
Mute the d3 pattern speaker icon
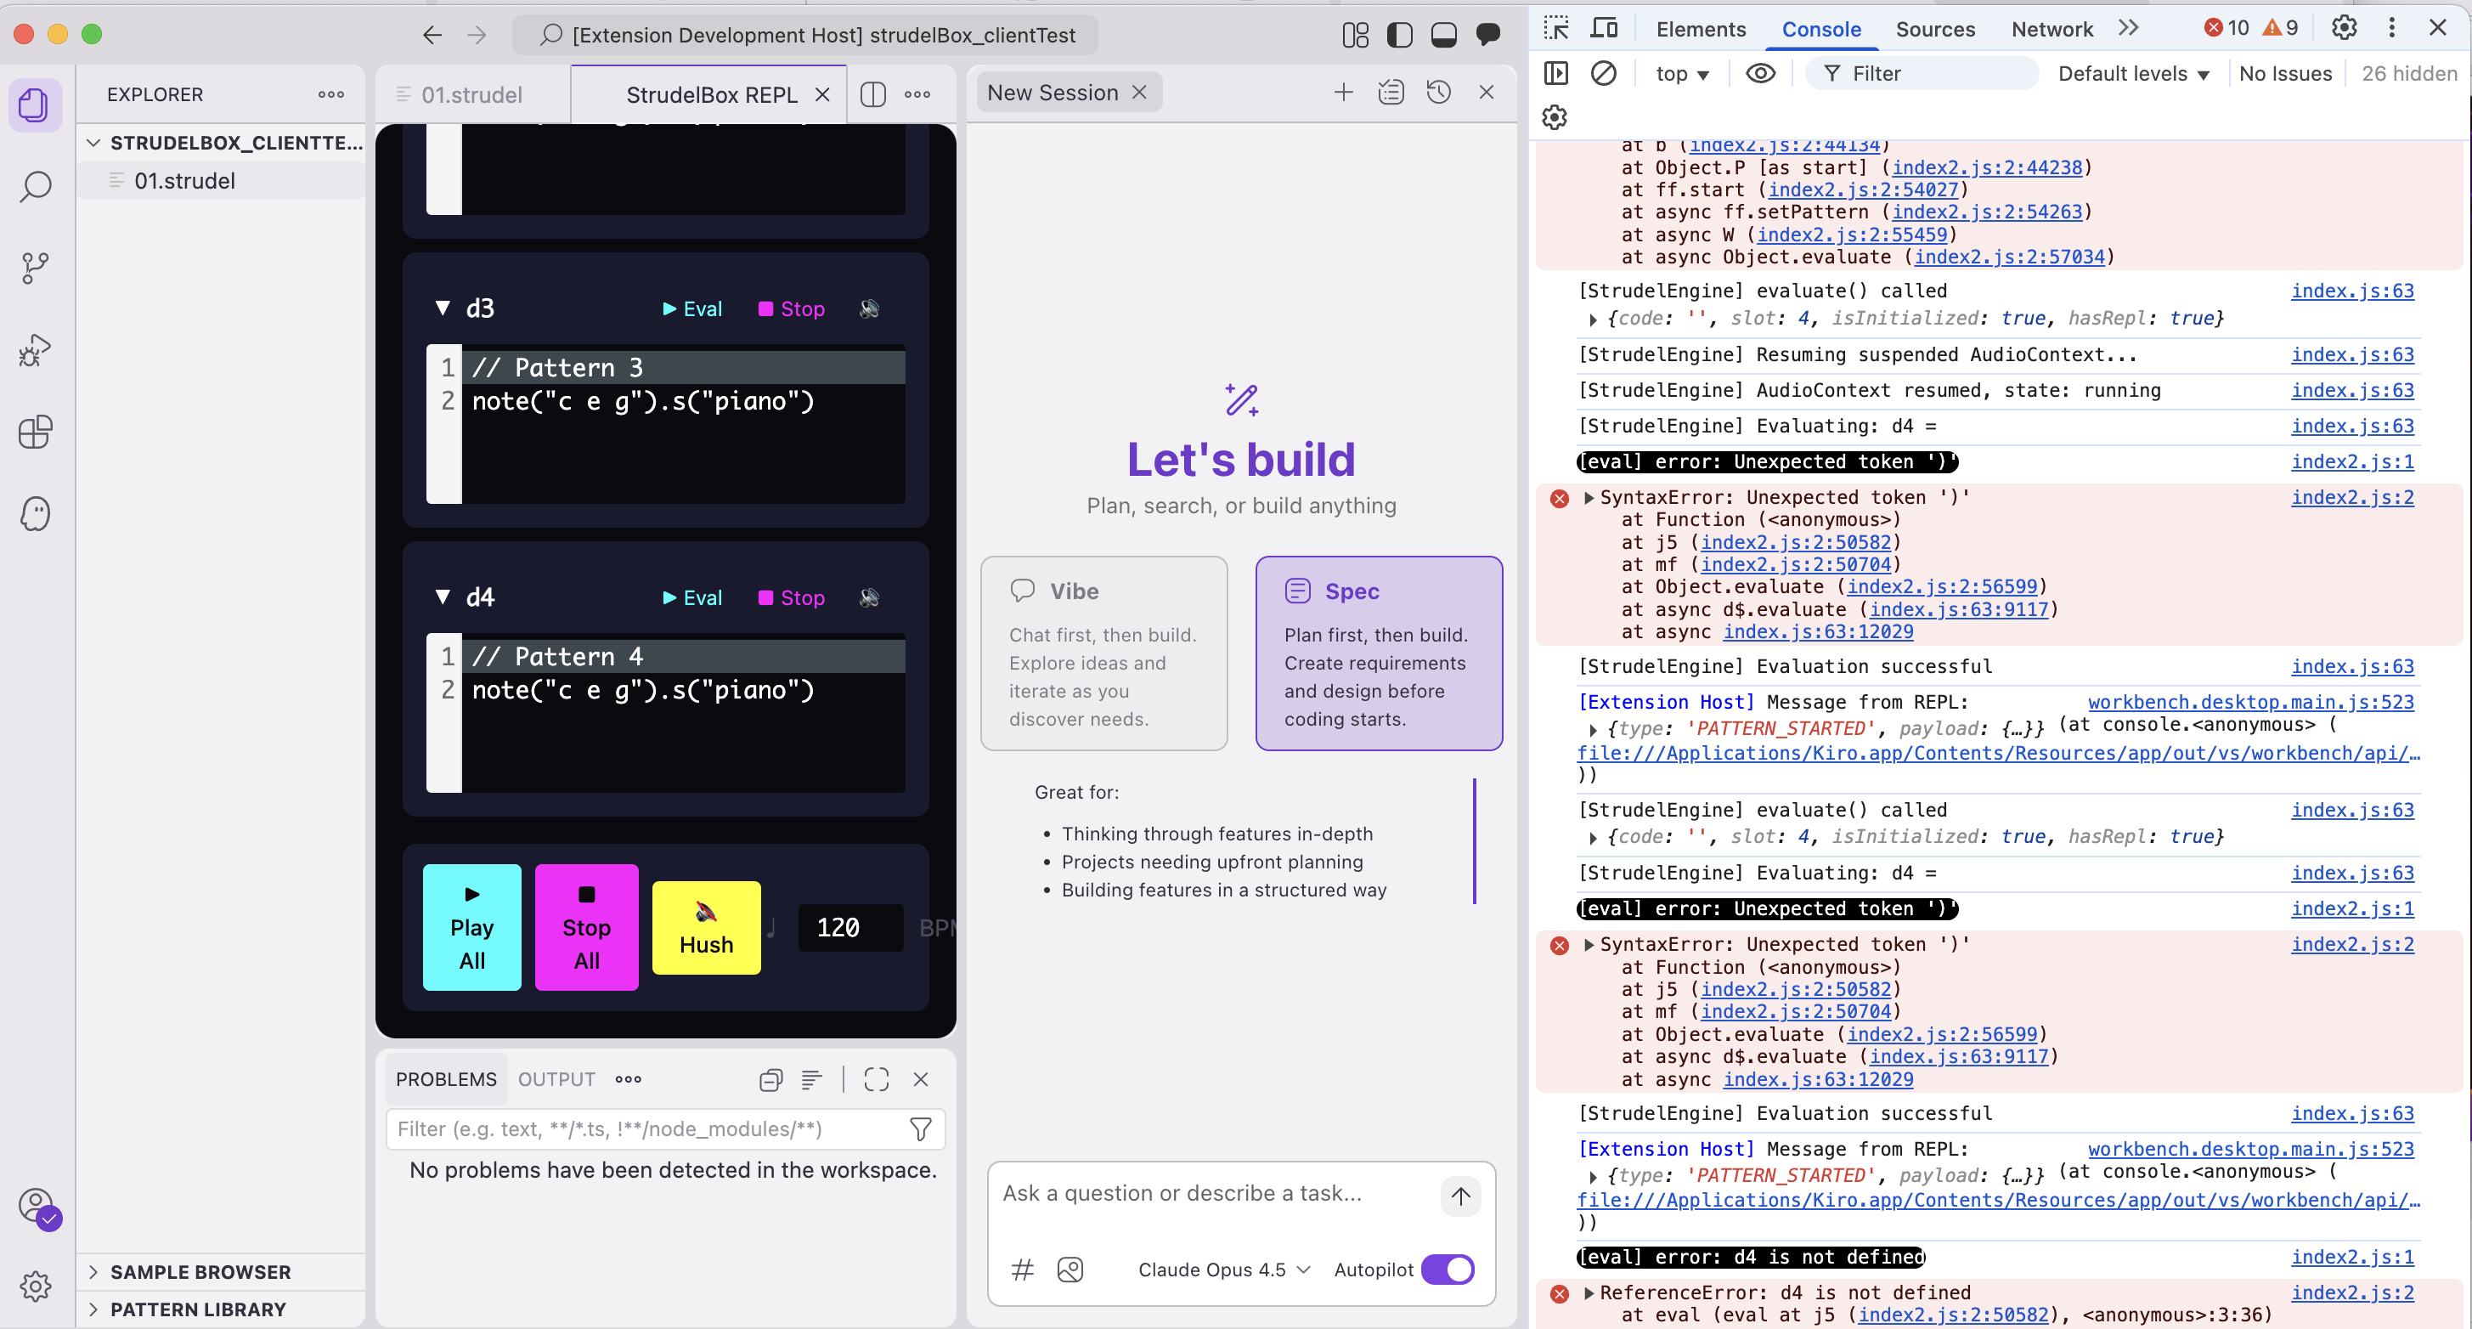click(x=869, y=309)
